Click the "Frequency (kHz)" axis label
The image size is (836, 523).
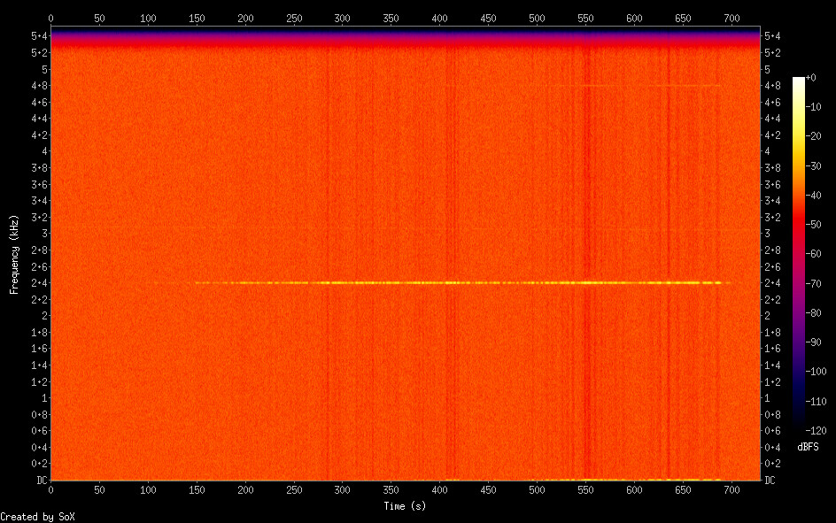[14, 254]
